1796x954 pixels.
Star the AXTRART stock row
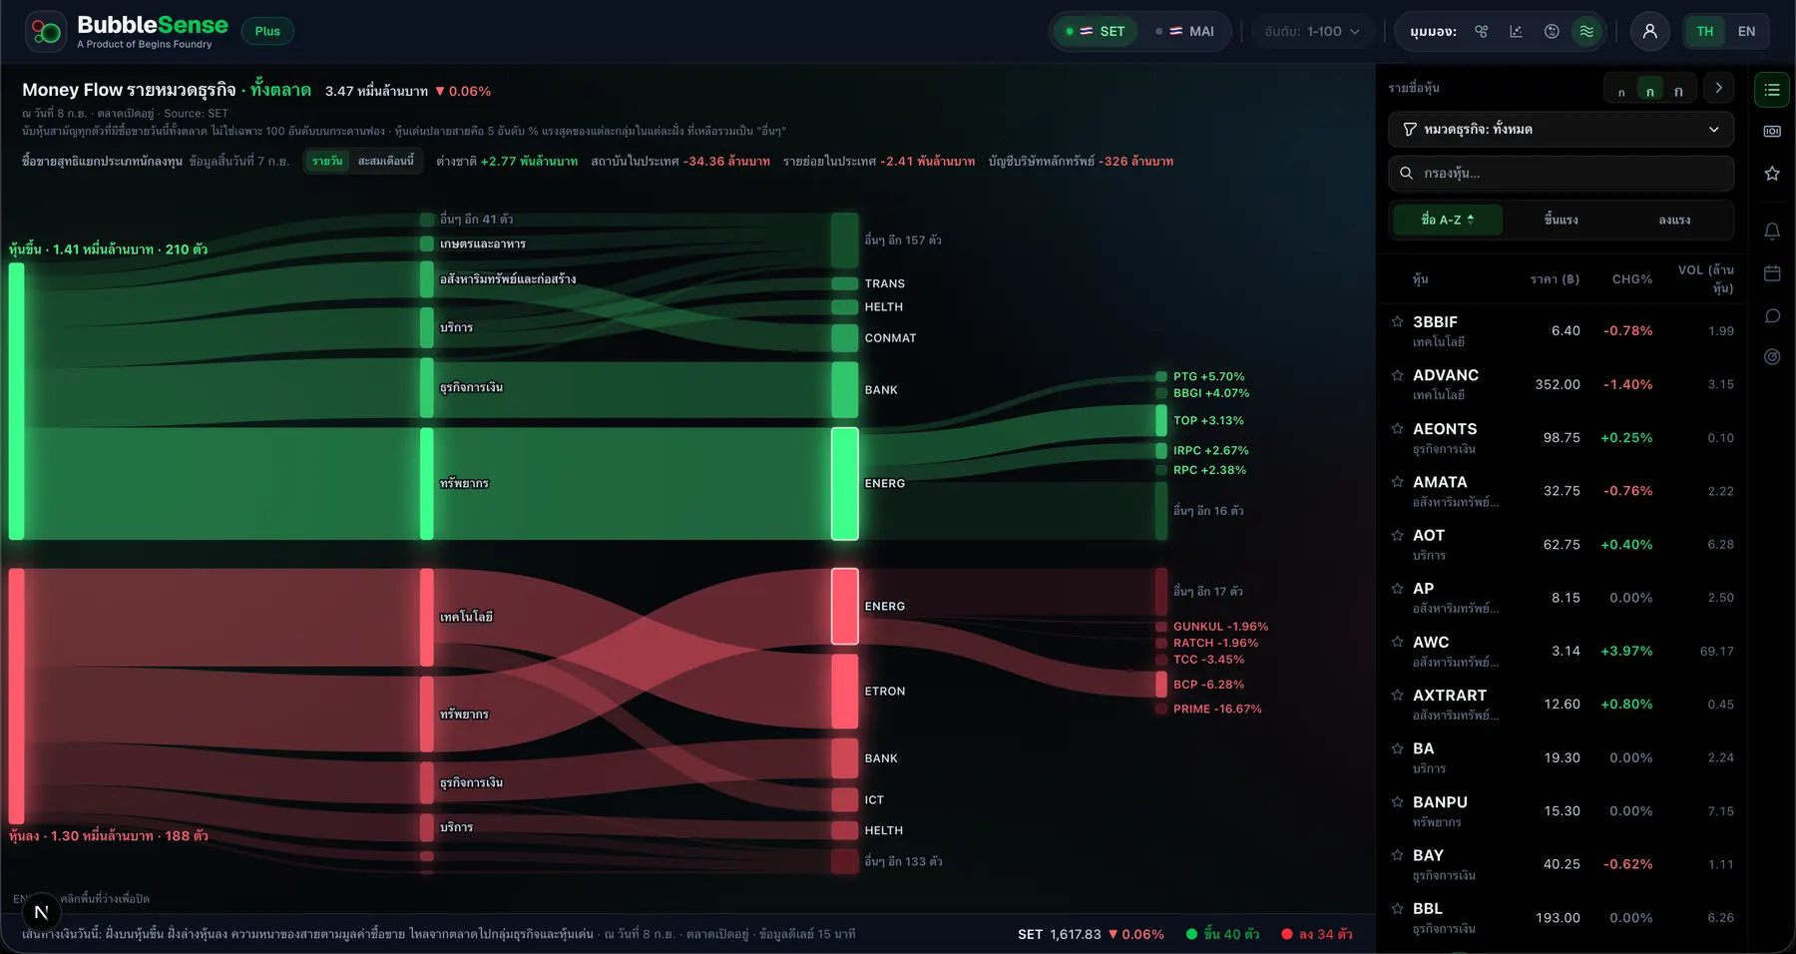1397,695
